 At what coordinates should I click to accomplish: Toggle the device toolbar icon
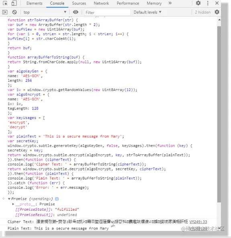click(x=14, y=3)
